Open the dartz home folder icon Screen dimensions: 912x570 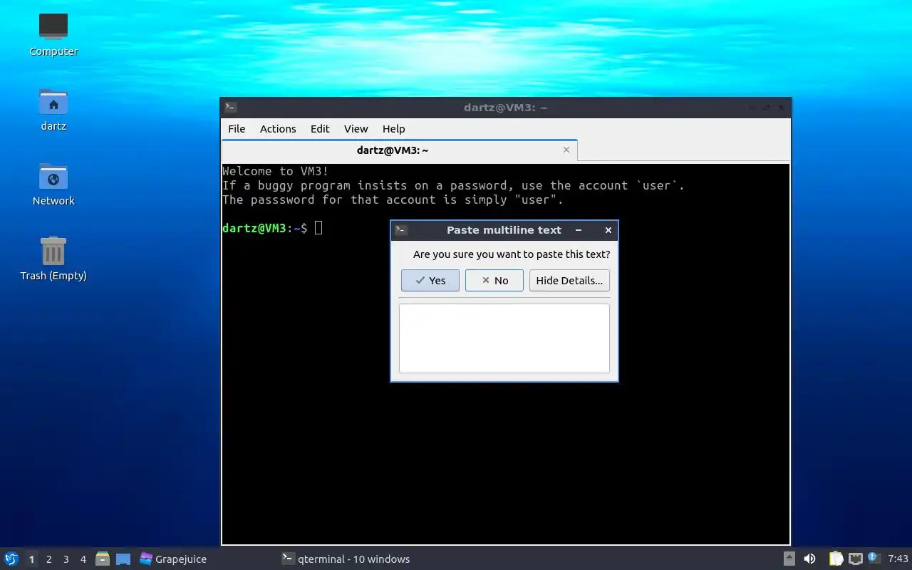pyautogui.click(x=53, y=110)
